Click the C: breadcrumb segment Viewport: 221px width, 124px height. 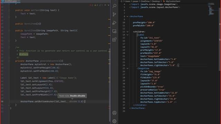(x=122, y=1)
